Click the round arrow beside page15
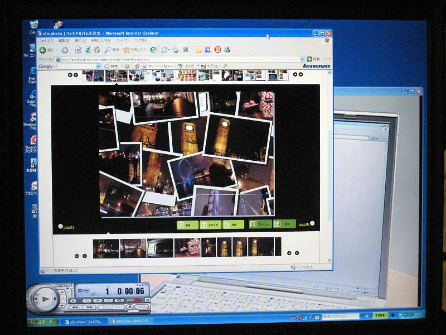446x335 pixels. coord(312,223)
